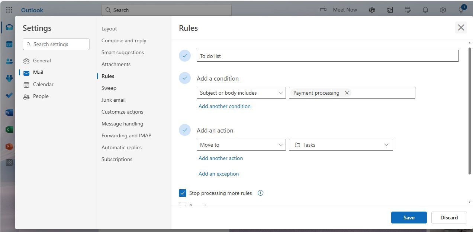
Task: Open Microsoft To Do checkmark icon
Action: pos(9,95)
